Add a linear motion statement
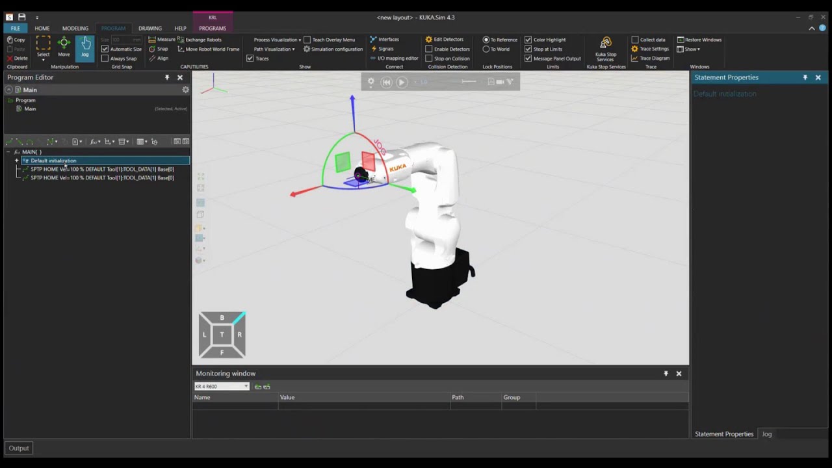 click(19, 142)
